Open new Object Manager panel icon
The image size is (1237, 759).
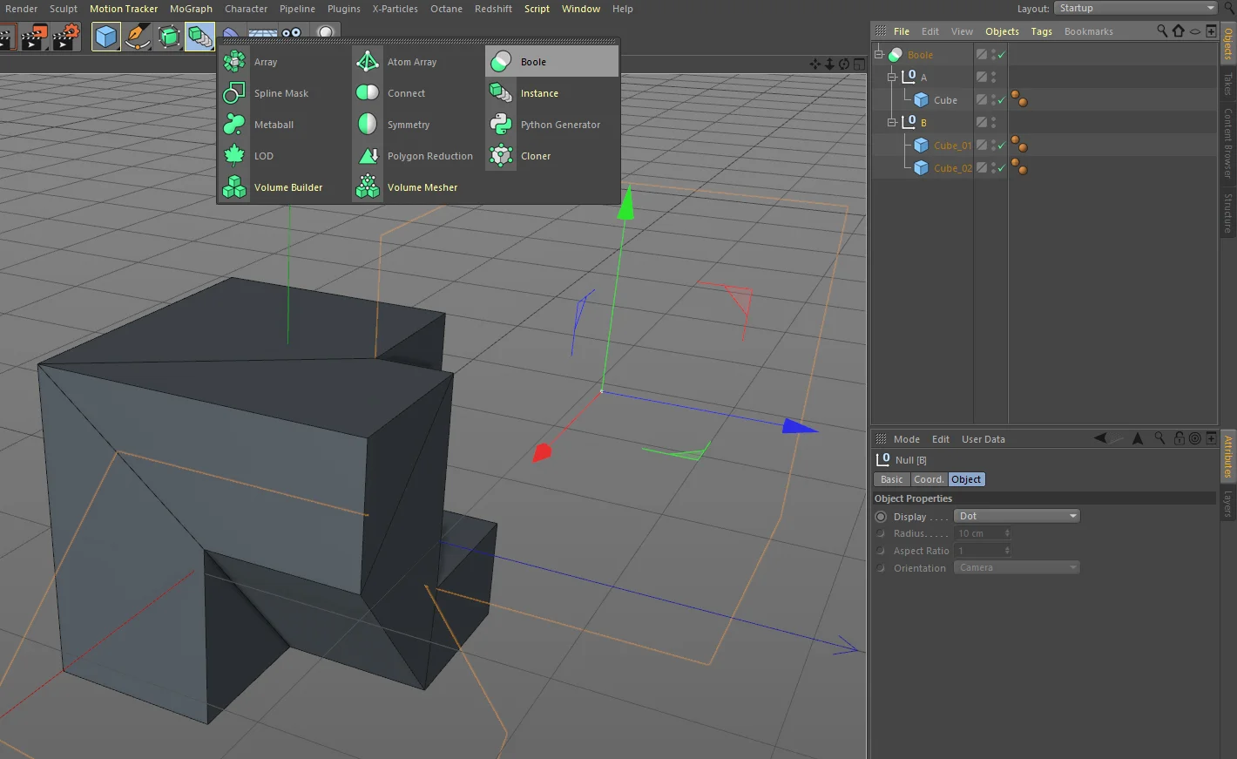(x=1211, y=30)
